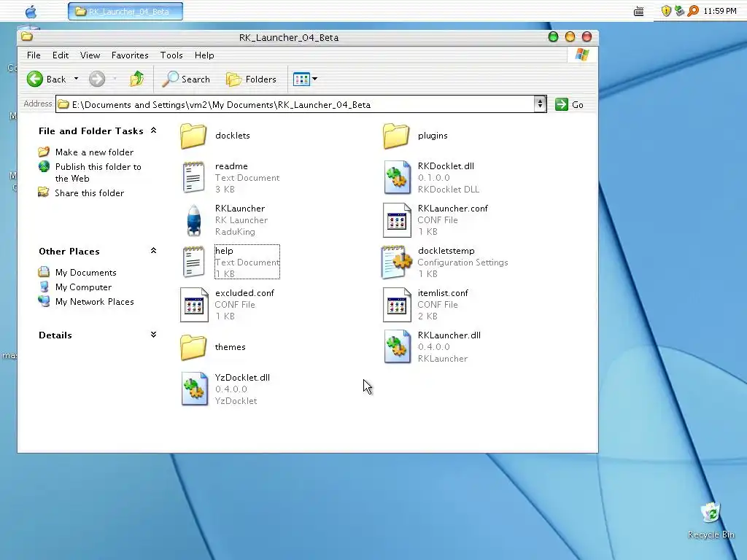Select the RK_Launcher_04_Beta taskbar button
747x560 pixels.
point(125,12)
